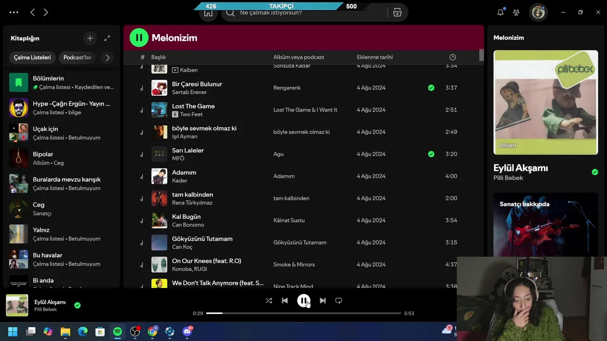Screen dimensions: 607x341
Task: Open the Browse icon in search bar
Action: pos(397,12)
